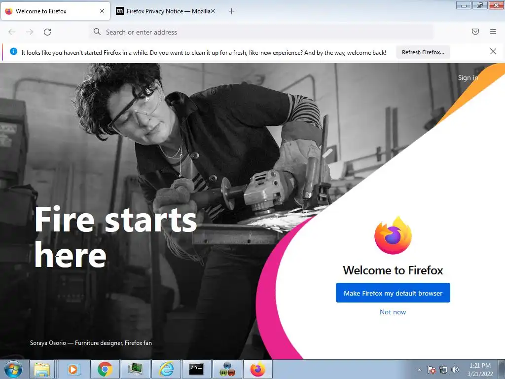Click the clock showing 1:21 PM

(x=480, y=370)
